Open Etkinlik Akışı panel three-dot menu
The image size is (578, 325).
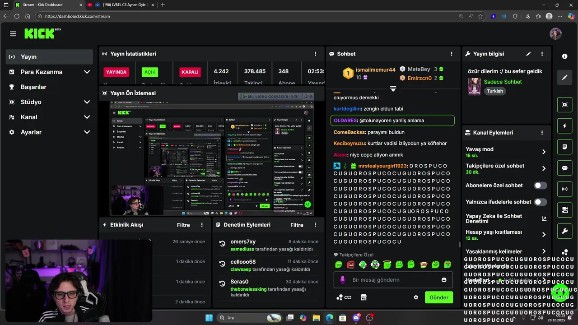[202, 225]
